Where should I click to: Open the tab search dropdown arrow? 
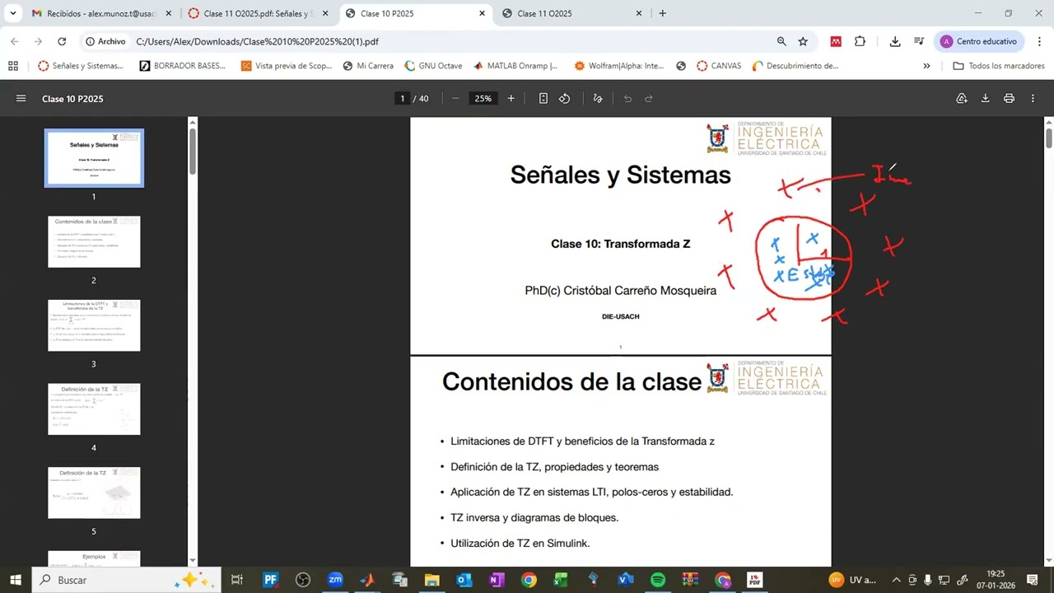(x=13, y=13)
